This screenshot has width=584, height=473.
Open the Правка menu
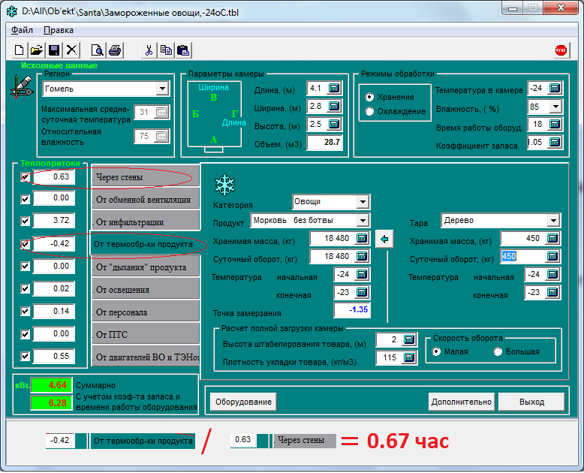point(59,30)
